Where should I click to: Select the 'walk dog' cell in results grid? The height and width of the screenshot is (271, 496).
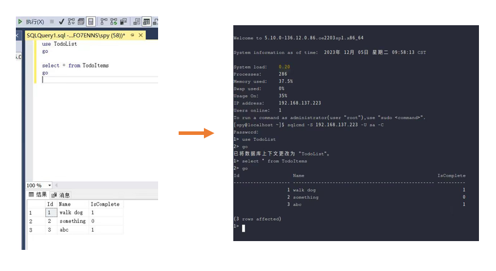pos(72,212)
